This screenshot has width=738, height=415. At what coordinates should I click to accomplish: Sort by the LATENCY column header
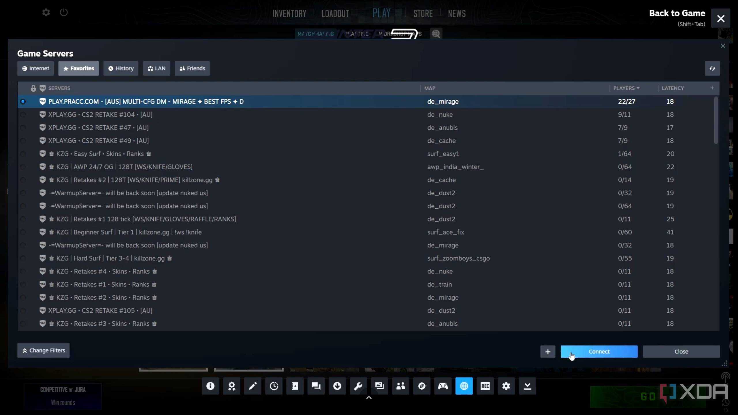click(x=673, y=88)
